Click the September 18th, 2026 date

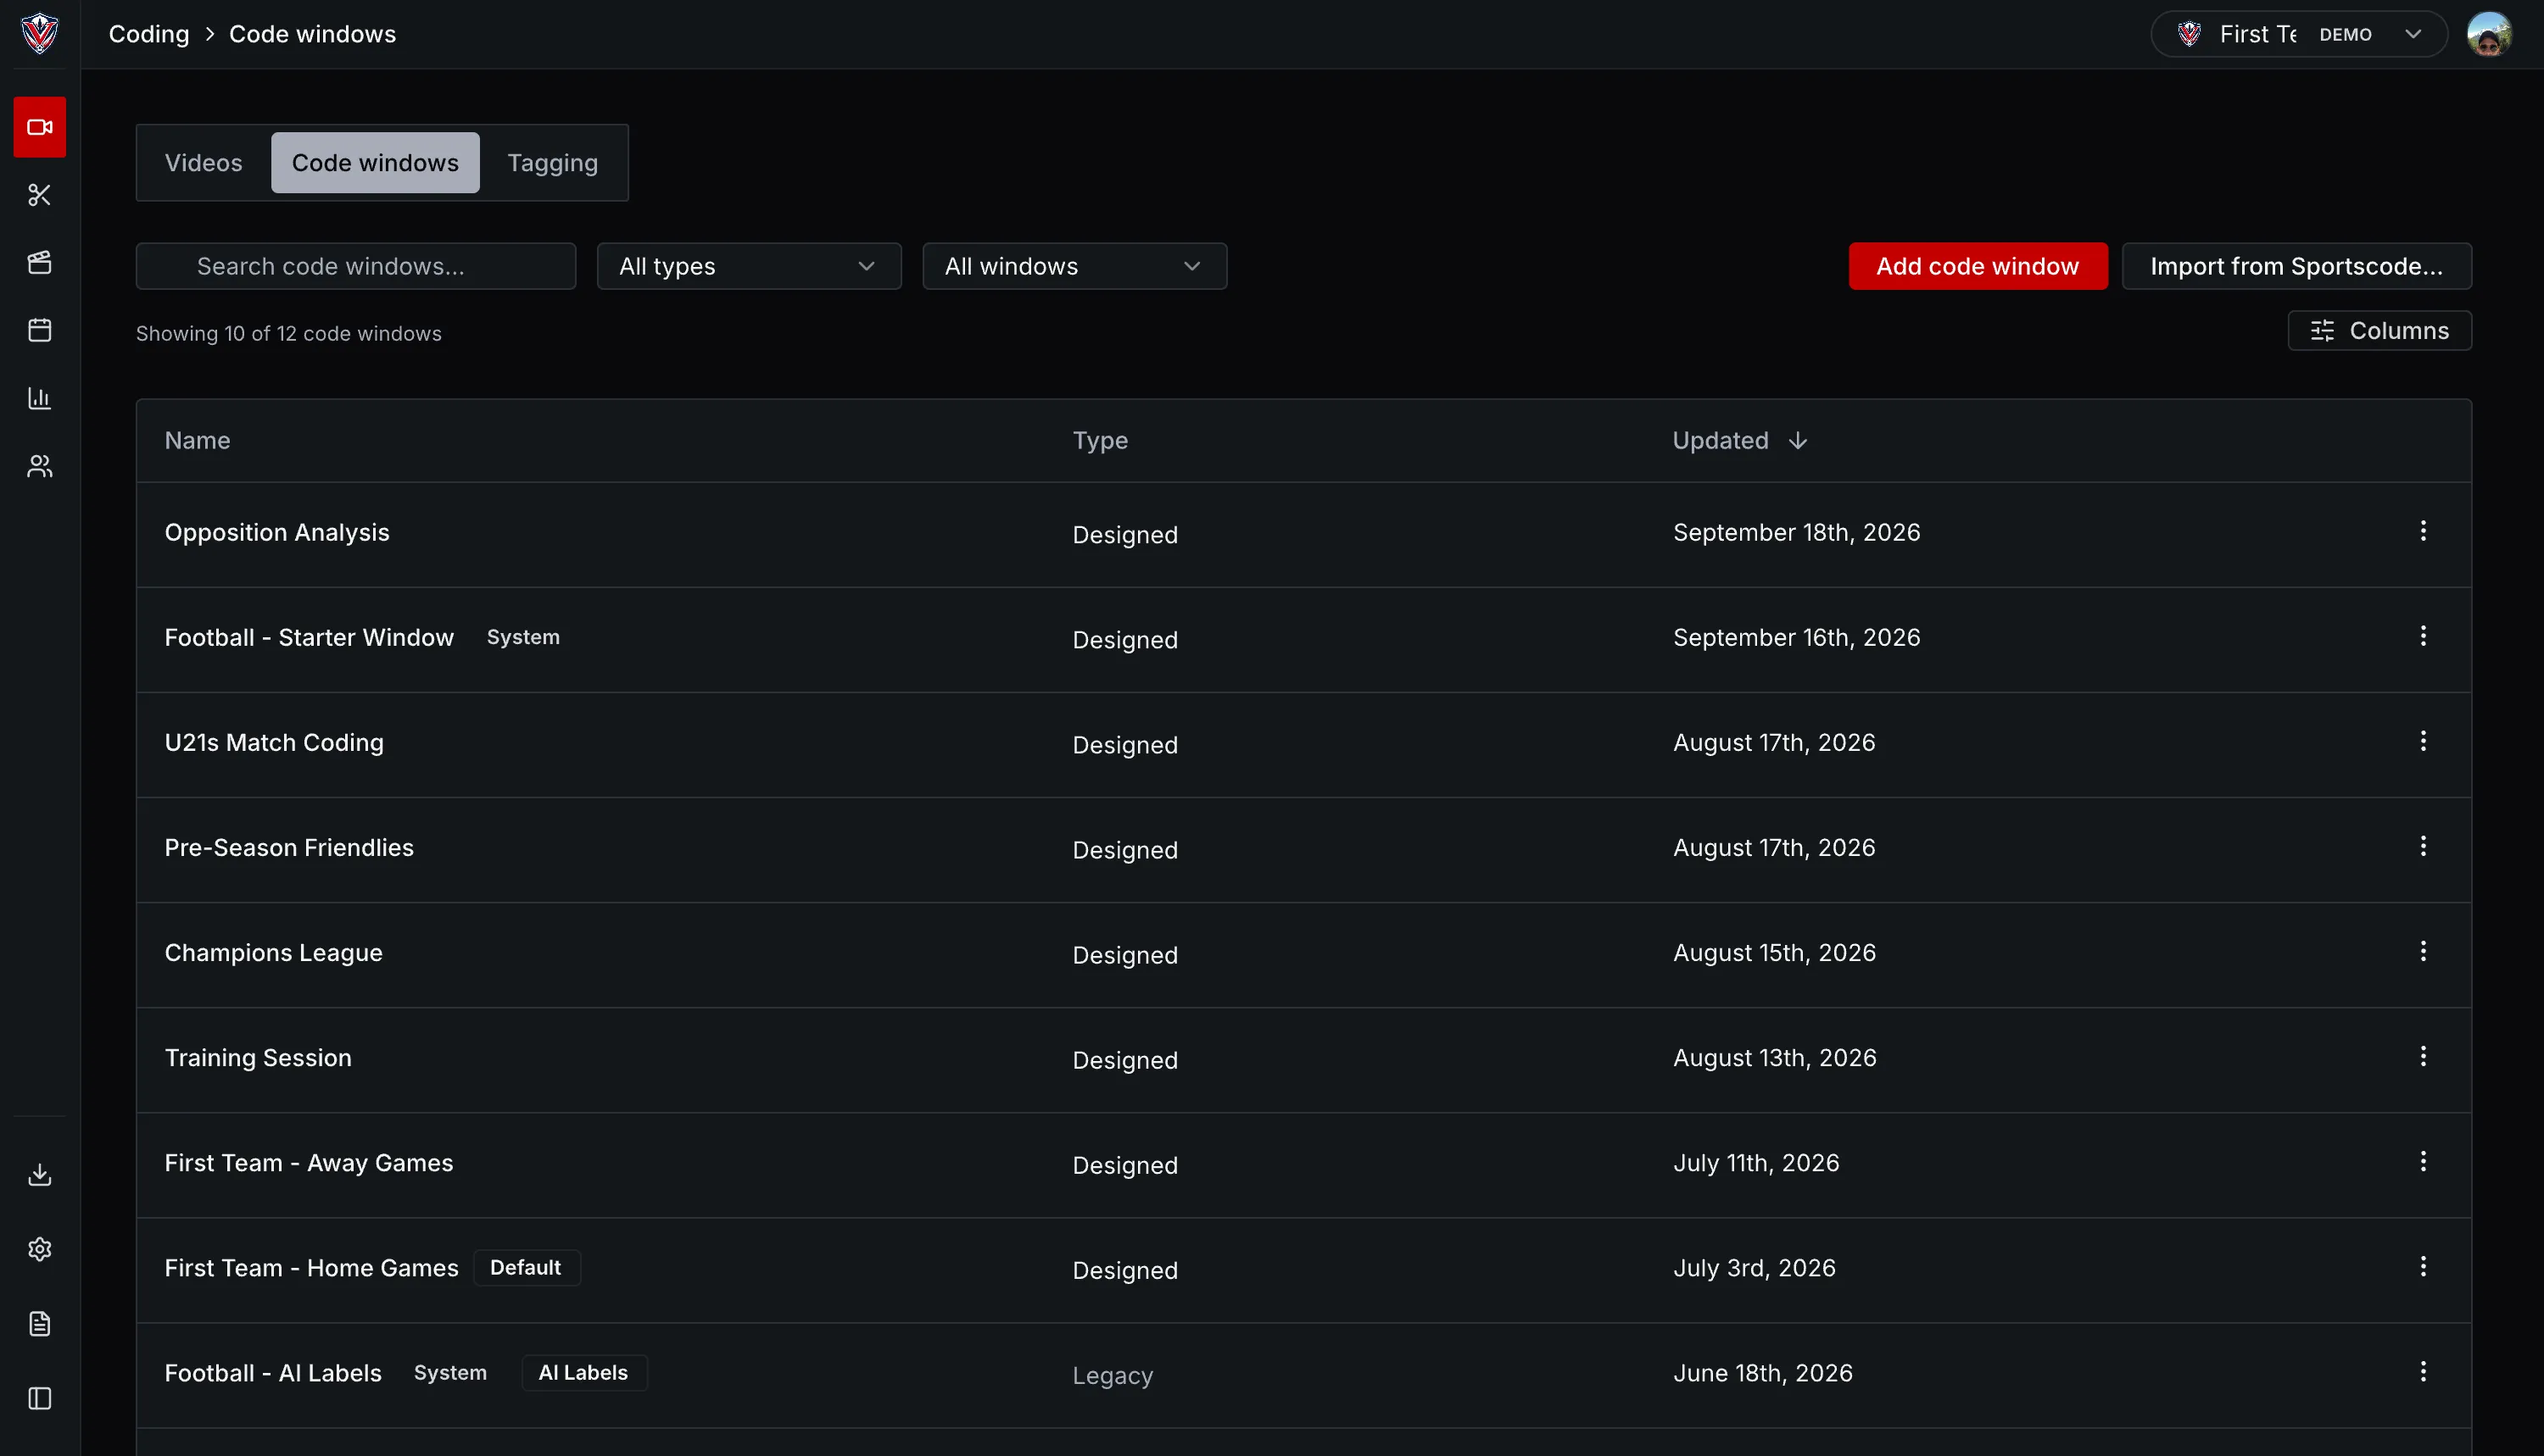(x=1797, y=532)
